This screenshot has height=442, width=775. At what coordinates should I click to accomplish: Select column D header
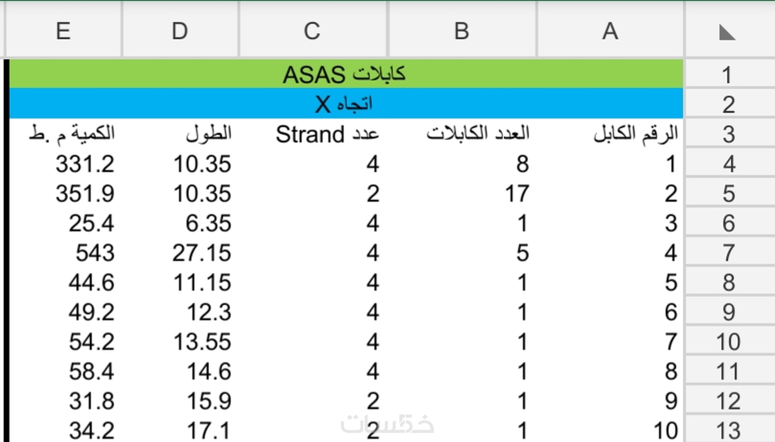(180, 31)
